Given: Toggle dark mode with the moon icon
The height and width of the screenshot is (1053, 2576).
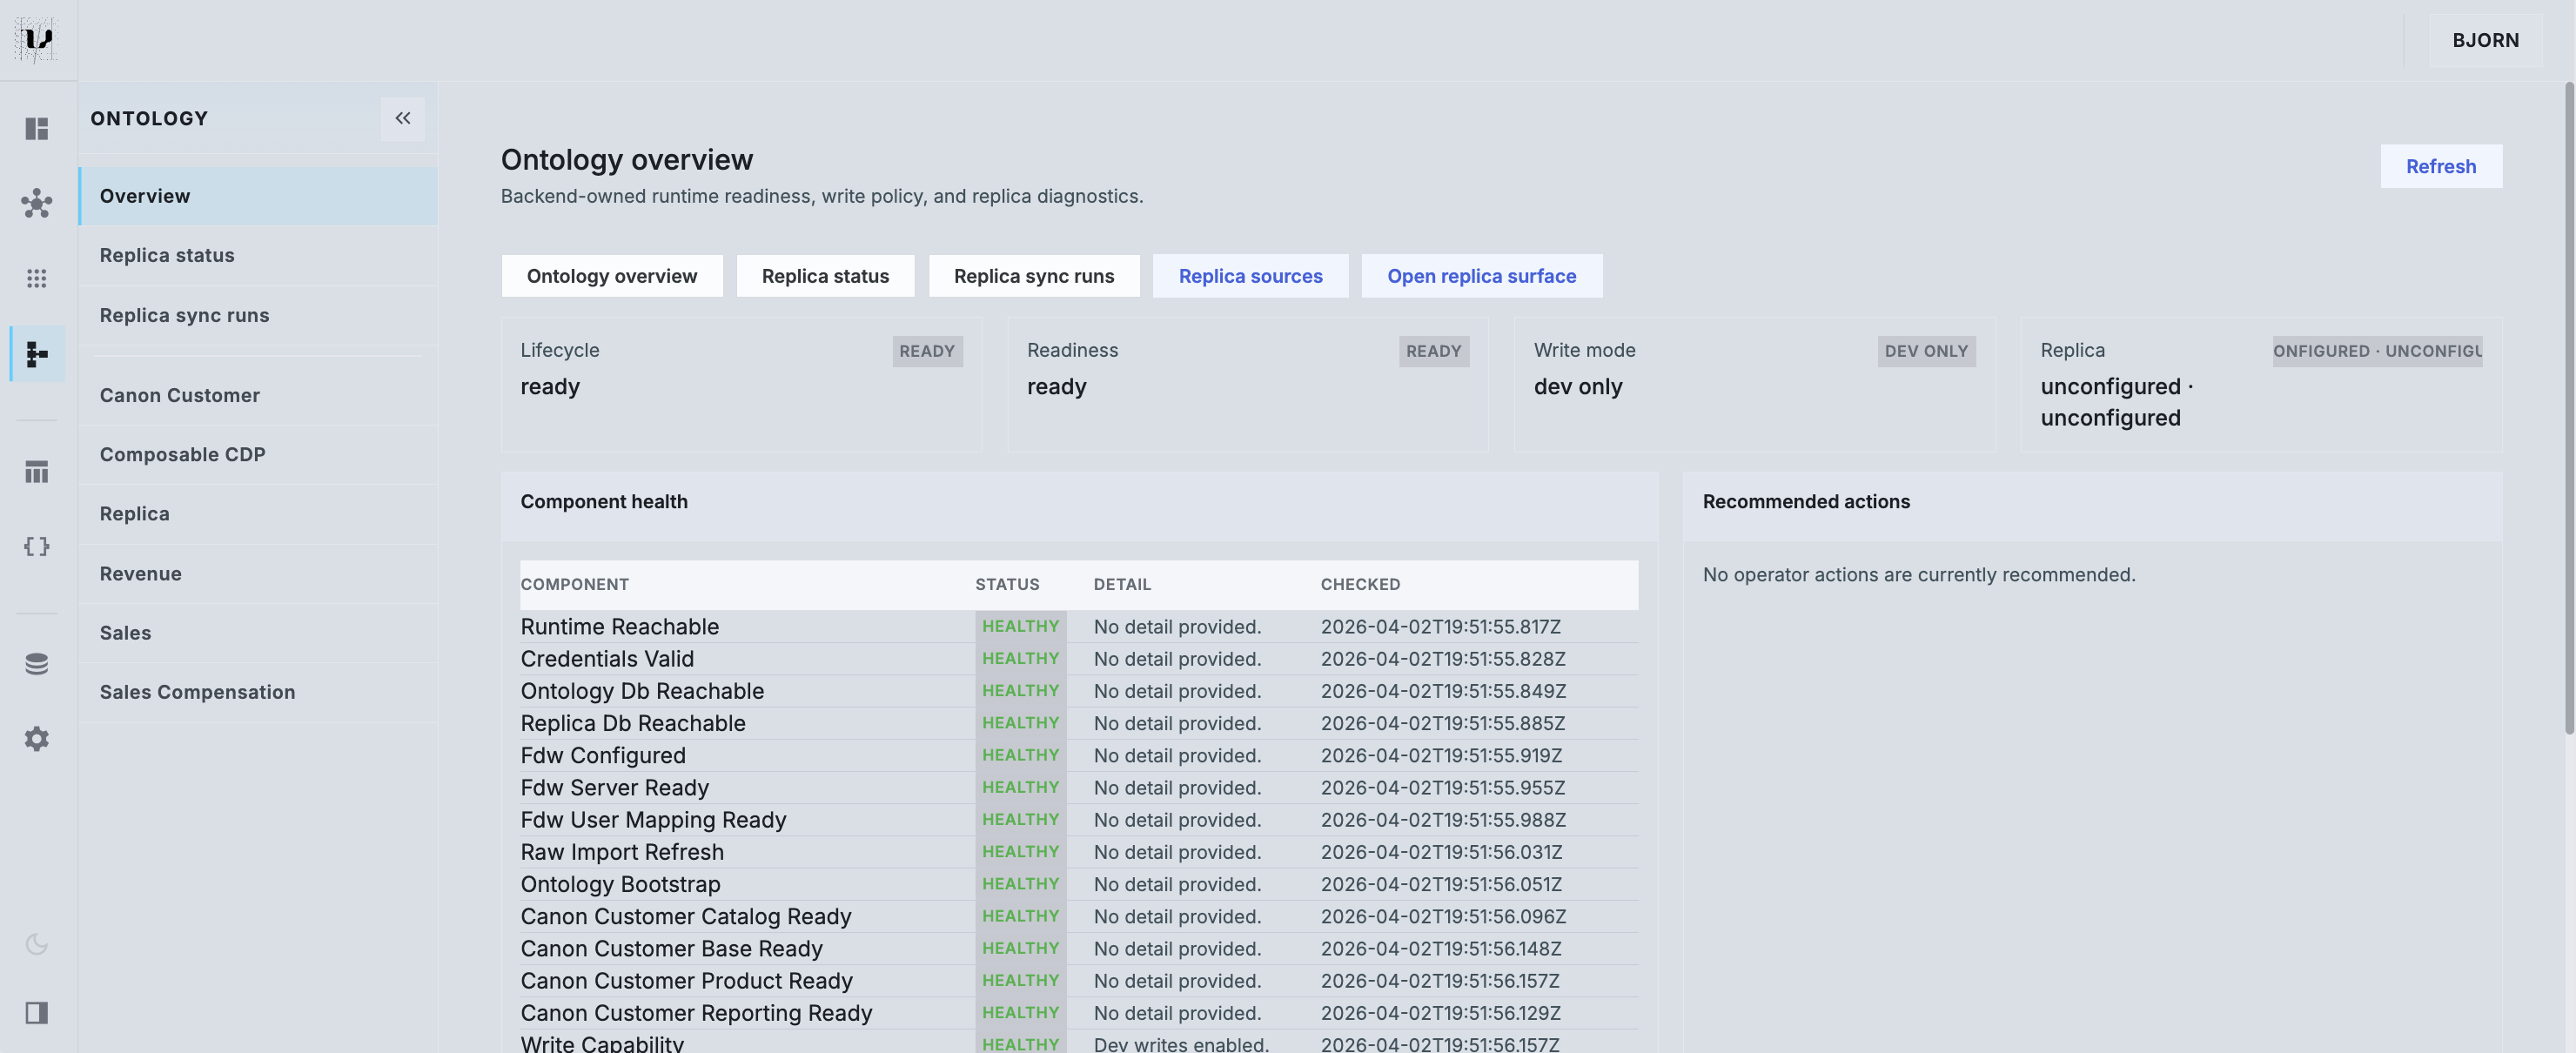Looking at the screenshot, I should (37, 944).
